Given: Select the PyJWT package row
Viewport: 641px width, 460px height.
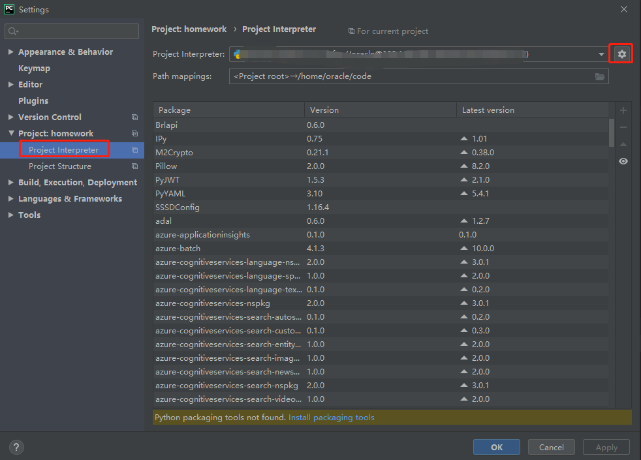Looking at the screenshot, I should 381,179.
